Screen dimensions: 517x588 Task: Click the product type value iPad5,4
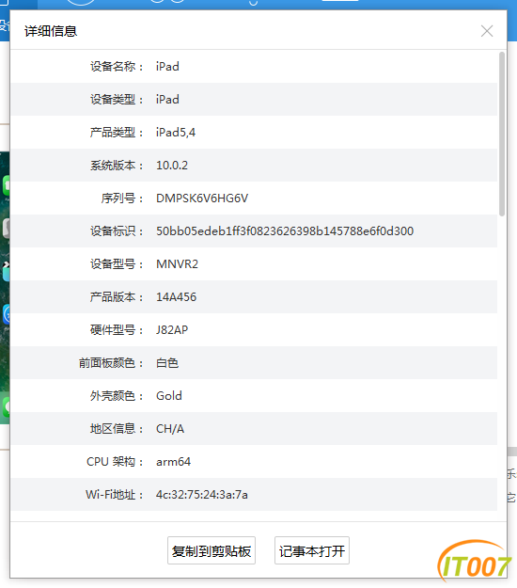point(176,133)
